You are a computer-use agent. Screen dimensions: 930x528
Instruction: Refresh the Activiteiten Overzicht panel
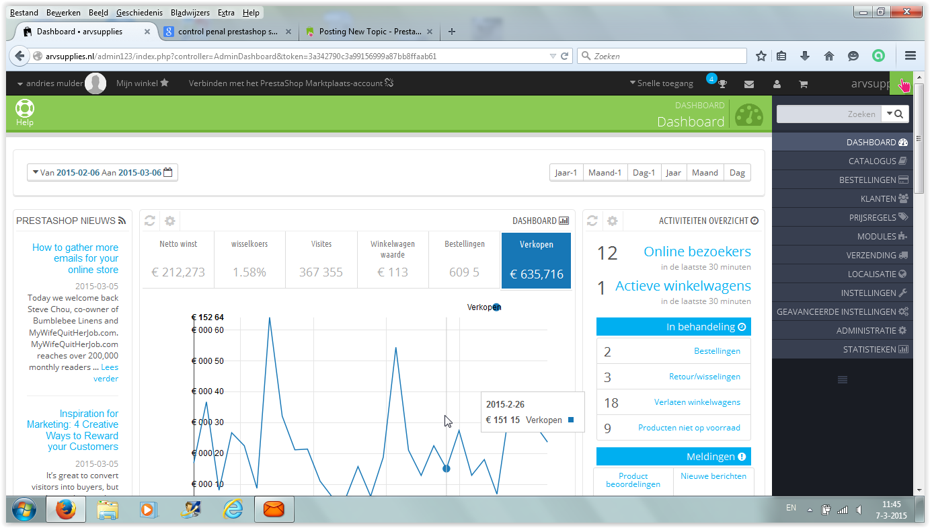pyautogui.click(x=592, y=221)
